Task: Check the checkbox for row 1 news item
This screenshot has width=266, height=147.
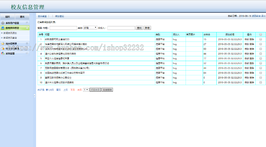Action: 260,39
